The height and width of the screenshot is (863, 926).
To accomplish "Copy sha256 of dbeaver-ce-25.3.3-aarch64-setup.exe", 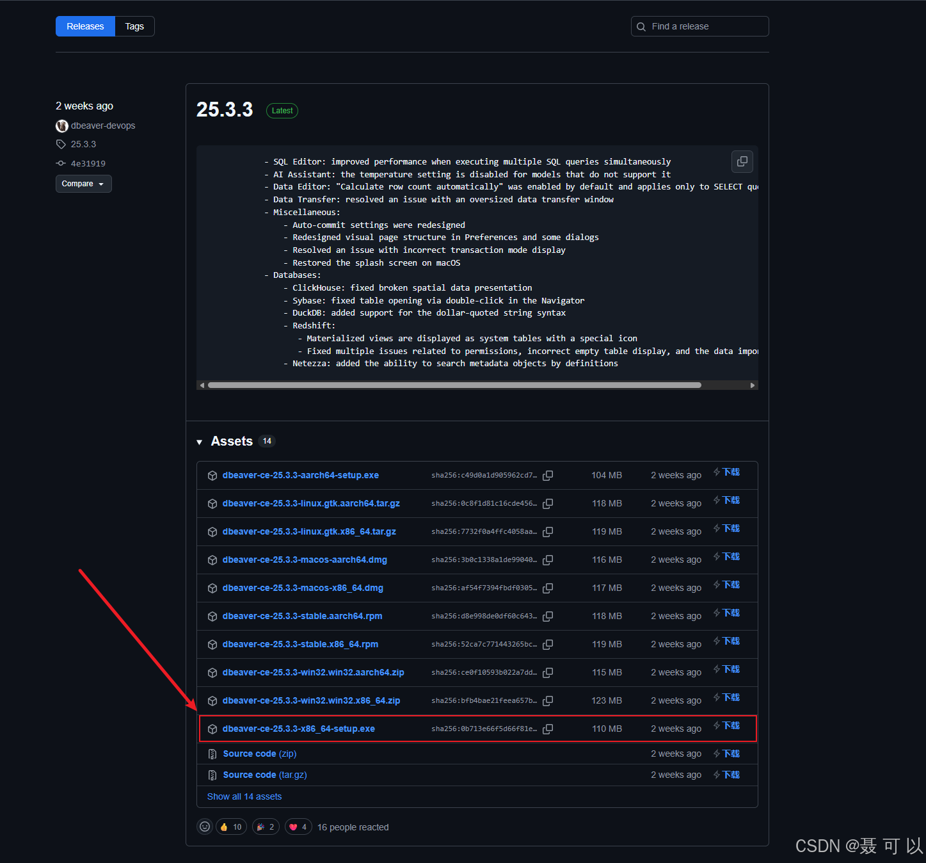I will (x=548, y=476).
